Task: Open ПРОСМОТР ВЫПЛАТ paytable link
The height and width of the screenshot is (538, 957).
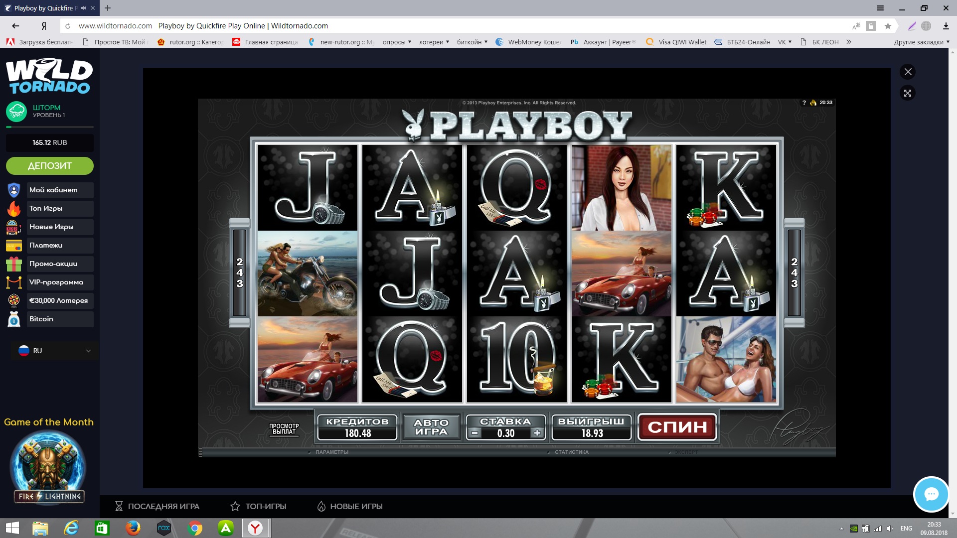Action: click(284, 429)
